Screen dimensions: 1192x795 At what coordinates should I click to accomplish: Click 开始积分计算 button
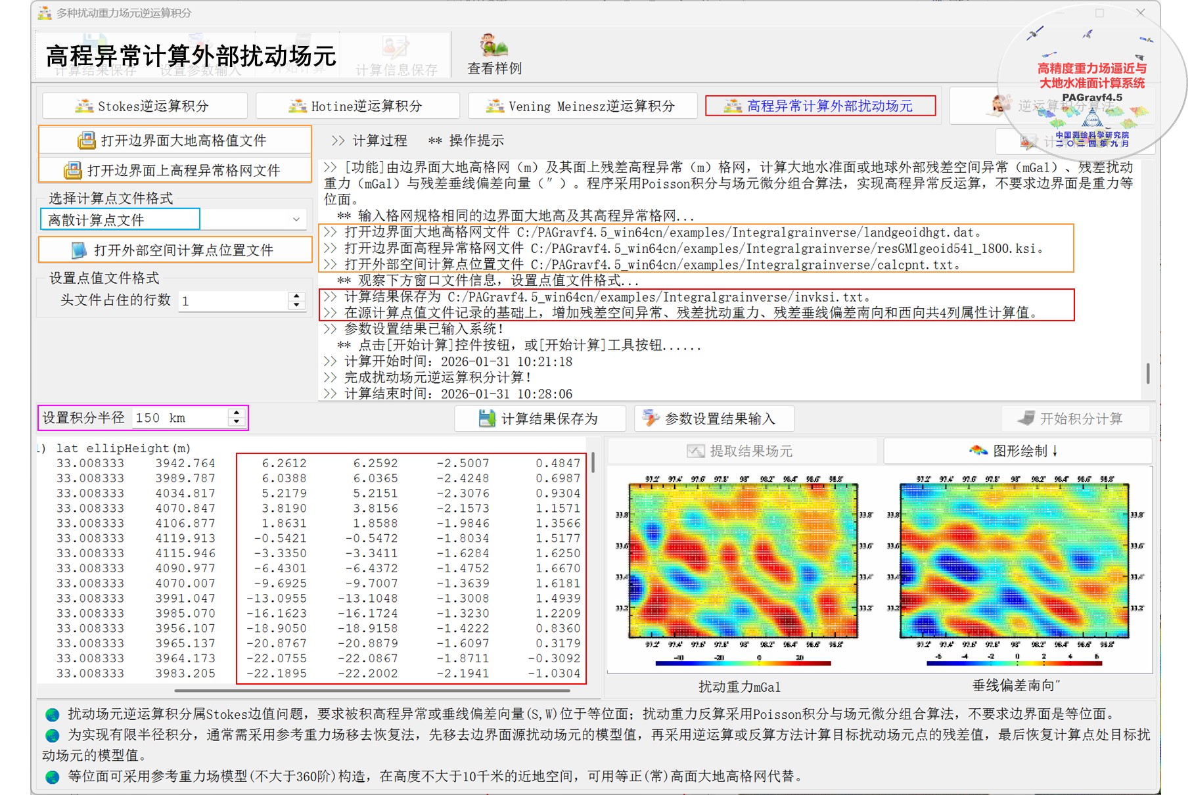tap(1076, 419)
